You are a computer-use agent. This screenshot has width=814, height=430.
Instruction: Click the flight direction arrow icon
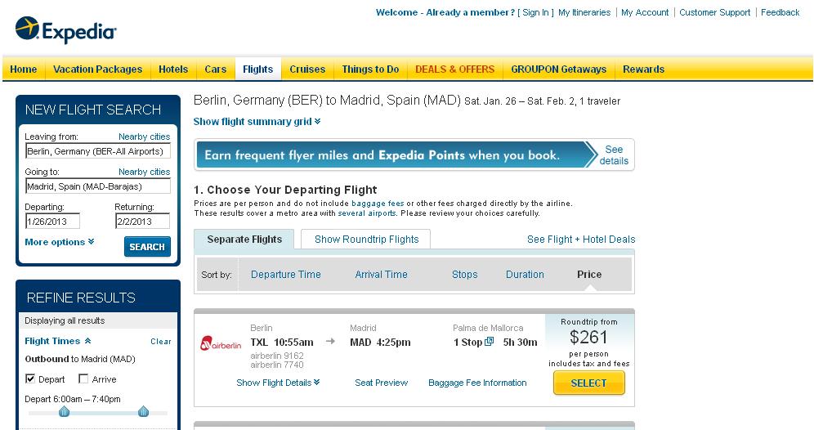[330, 342]
